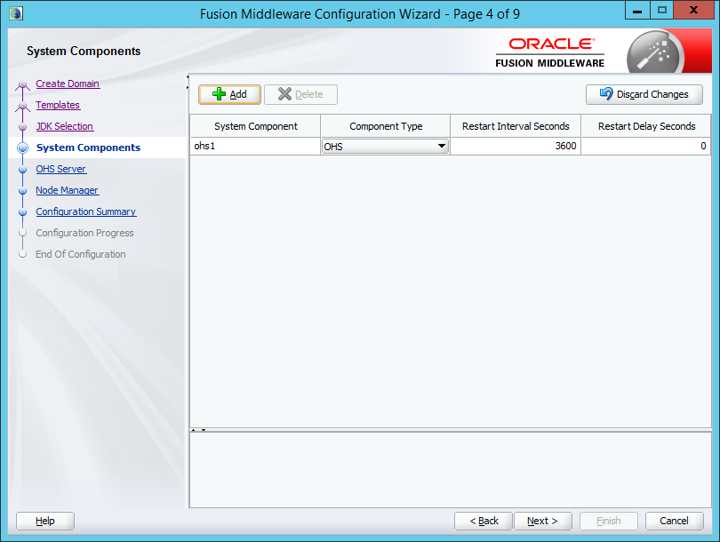Navigate to JDK Selection step

point(64,126)
